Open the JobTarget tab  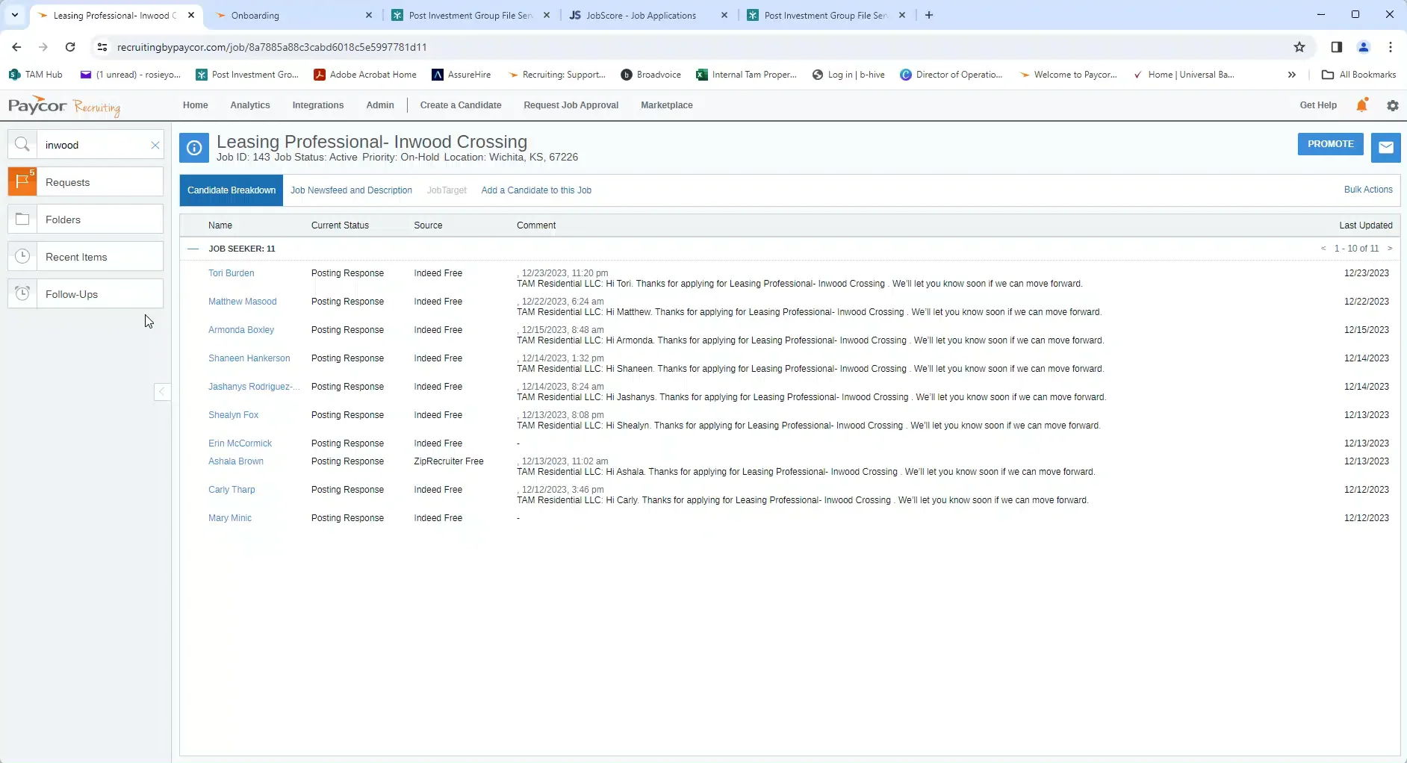447,190
